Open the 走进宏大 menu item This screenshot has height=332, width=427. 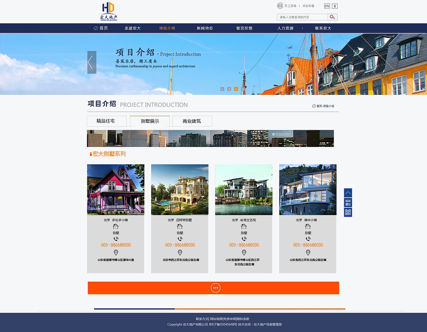coord(133,28)
